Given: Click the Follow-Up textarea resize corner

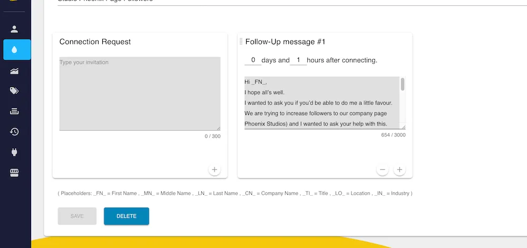Looking at the screenshot, I should point(403,127).
